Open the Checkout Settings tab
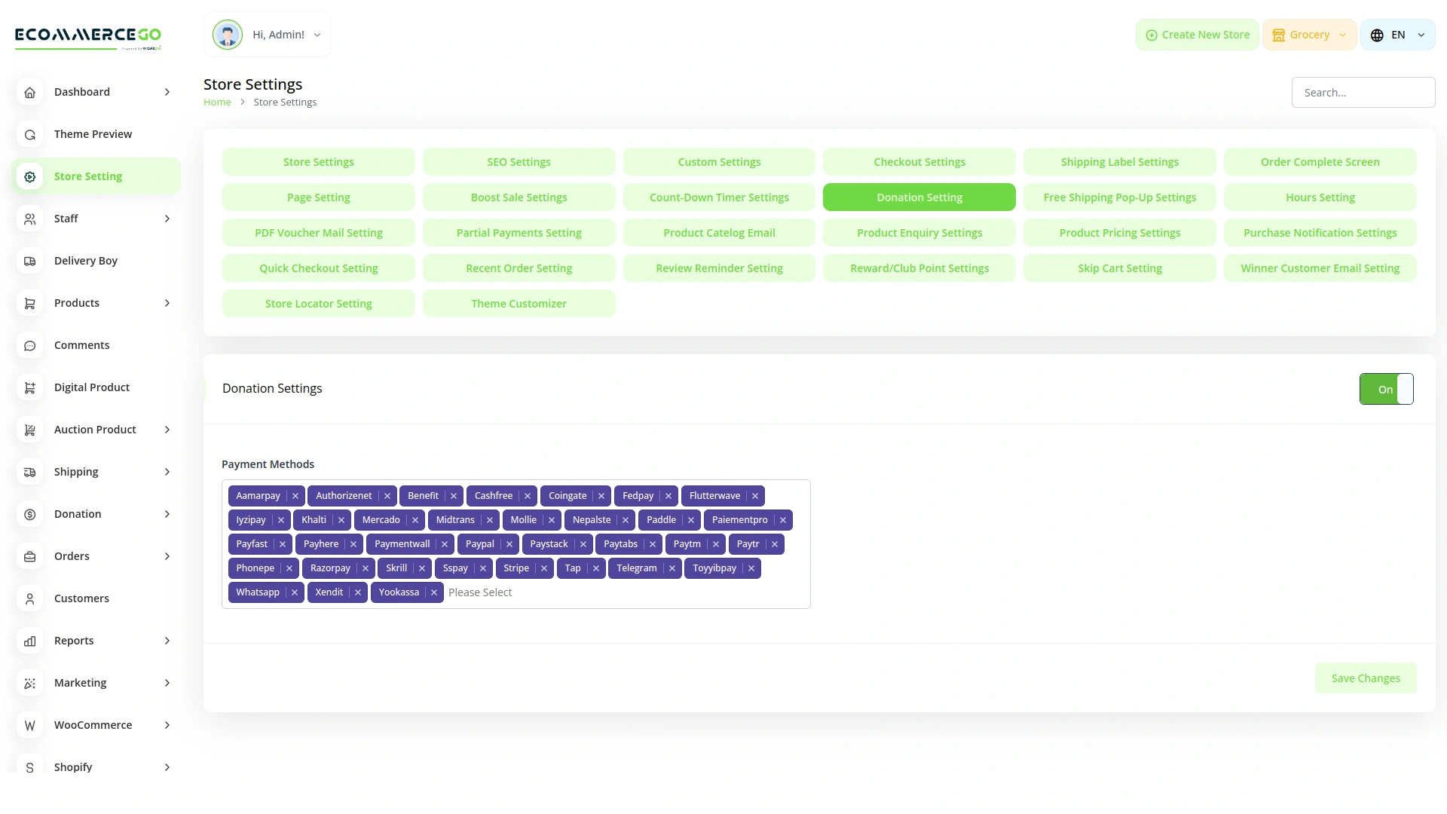The image size is (1447, 814). tap(919, 162)
